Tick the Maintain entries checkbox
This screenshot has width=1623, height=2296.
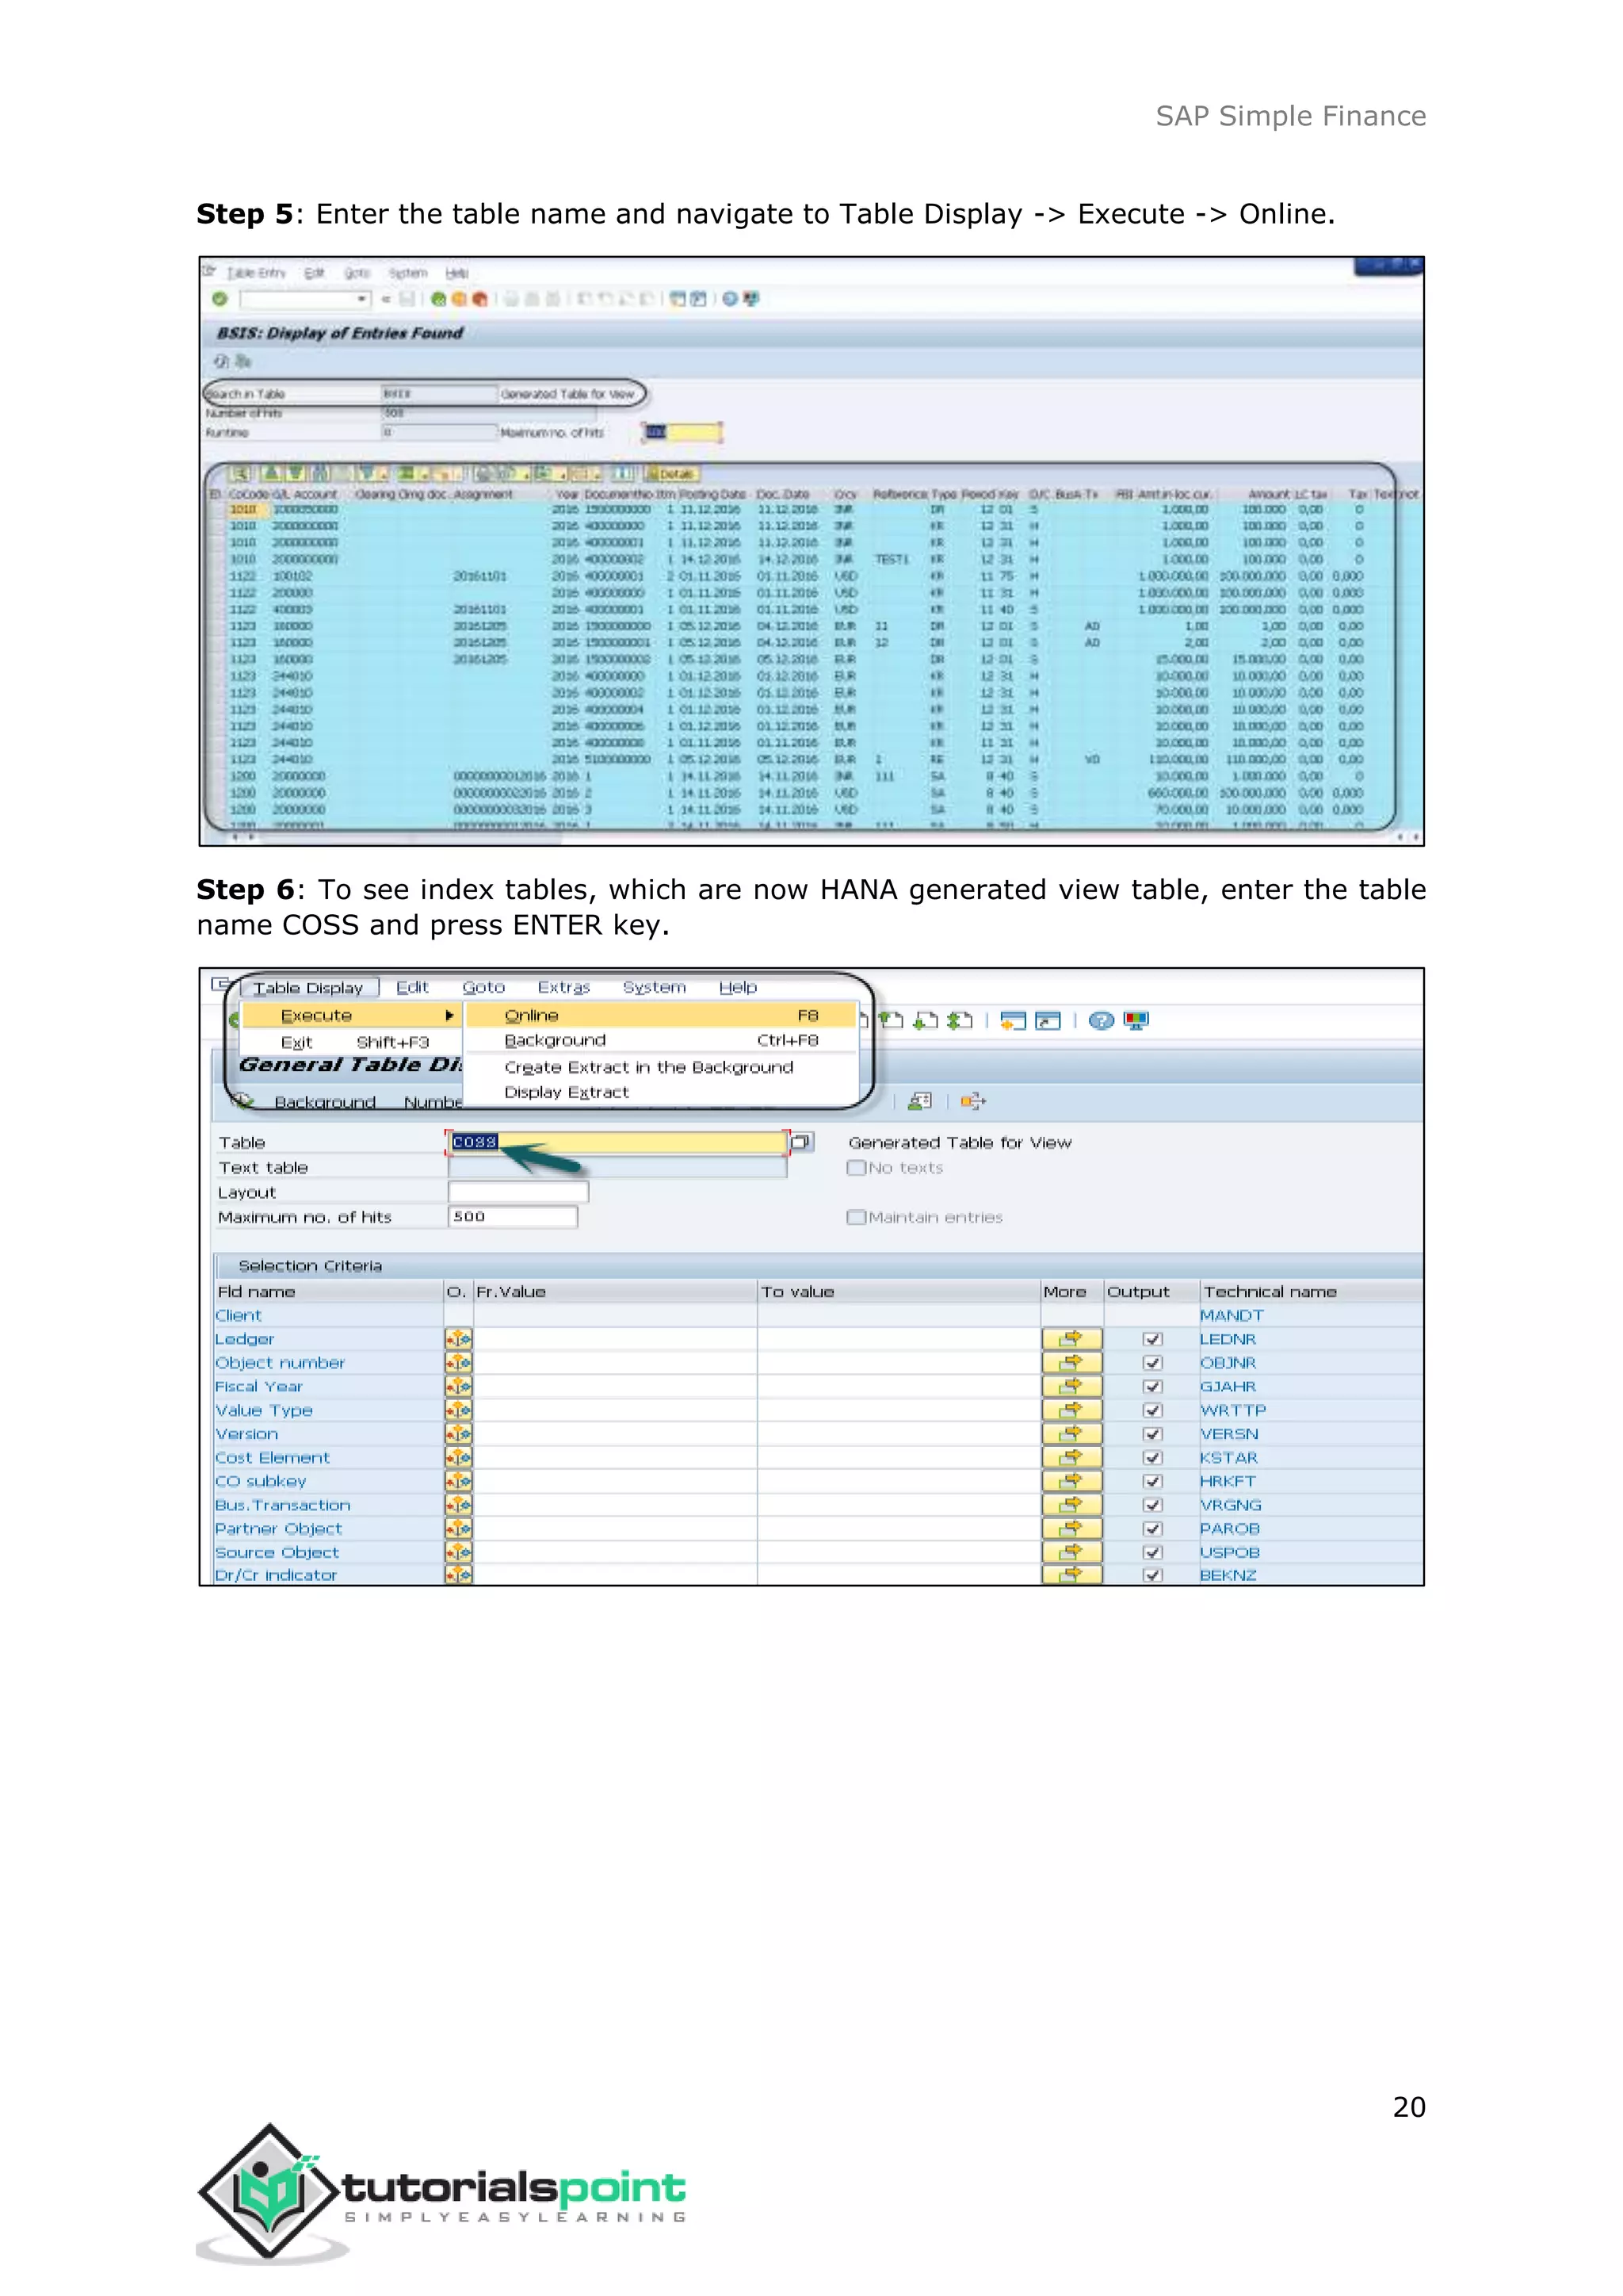coord(855,1218)
